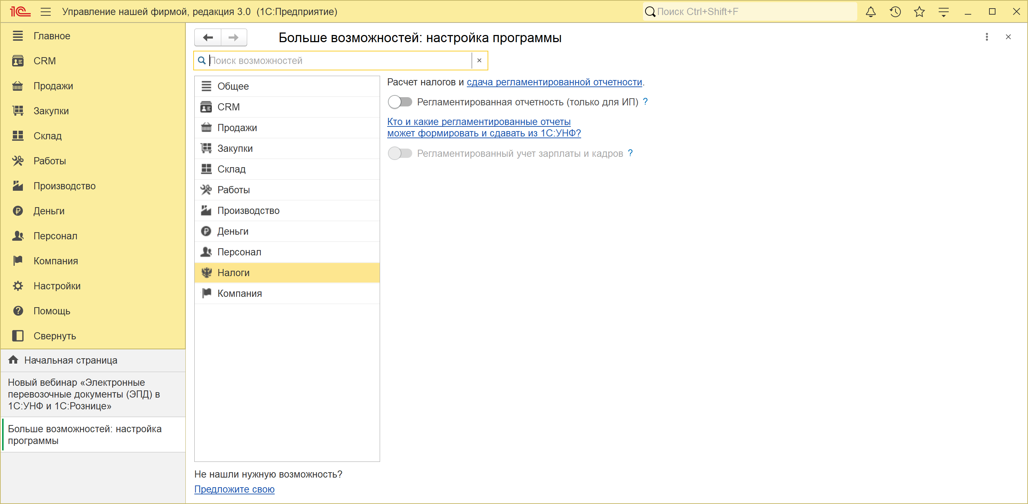Viewport: 1028px width, 504px height.
Task: Open the 'Главное' section in sidebar
Action: point(93,36)
